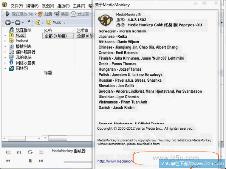Open the Edit (编辑) menu
The width and height of the screenshot is (226, 169).
[x=32, y=6]
